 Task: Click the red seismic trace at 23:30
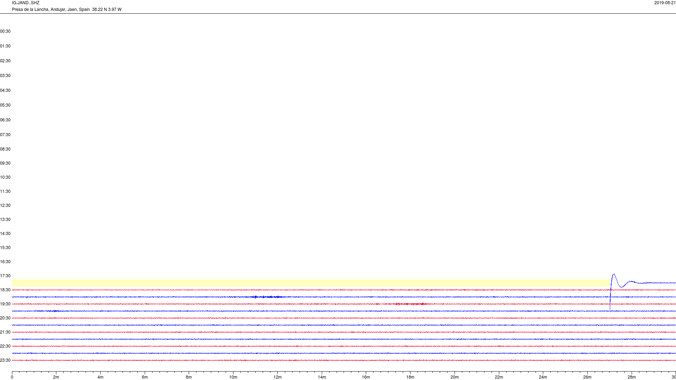[344, 360]
